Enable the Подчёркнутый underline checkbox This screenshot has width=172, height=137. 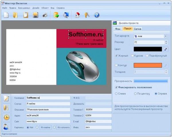[147, 56]
